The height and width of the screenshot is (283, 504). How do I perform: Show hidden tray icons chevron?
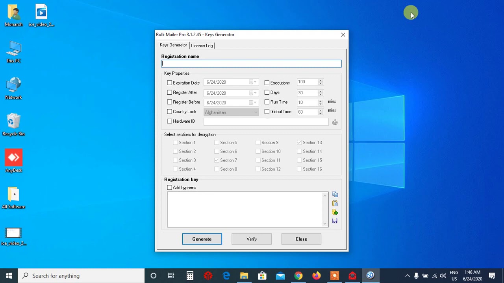tap(408, 276)
